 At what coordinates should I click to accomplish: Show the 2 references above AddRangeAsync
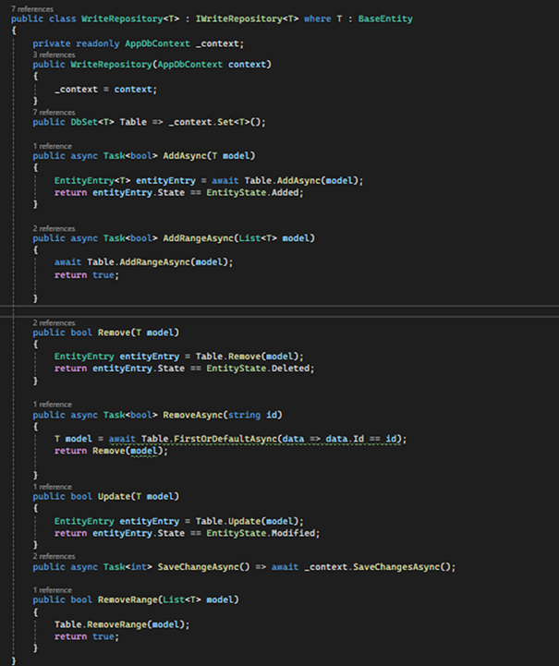[54, 228]
